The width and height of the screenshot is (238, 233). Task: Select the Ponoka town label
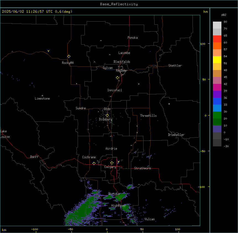pos(133,38)
